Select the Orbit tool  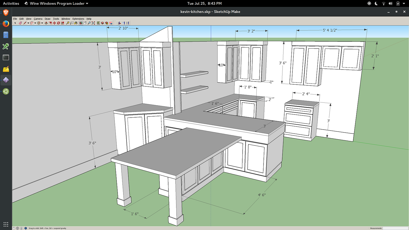pos(81,23)
